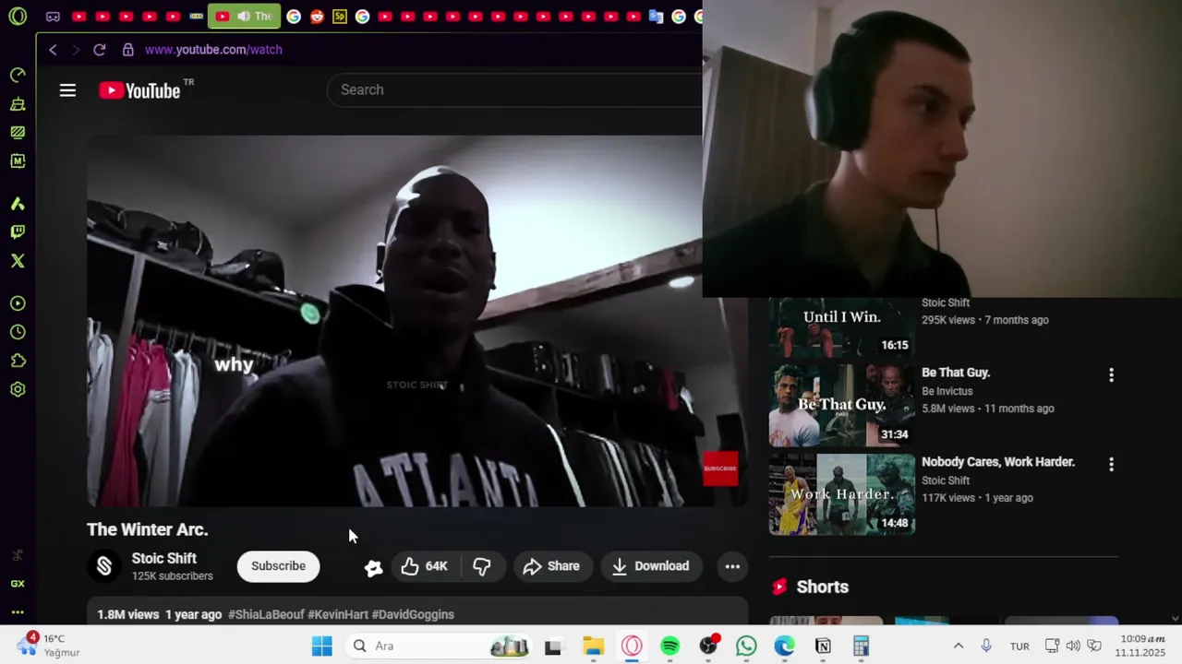Like the video with 64K likes
This screenshot has width=1182, height=664.
coord(424,566)
